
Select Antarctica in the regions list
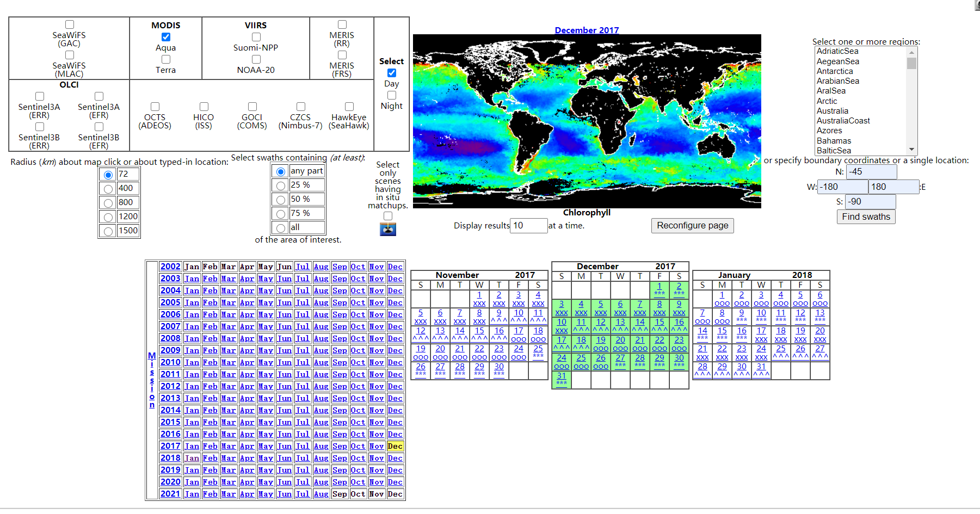[835, 71]
